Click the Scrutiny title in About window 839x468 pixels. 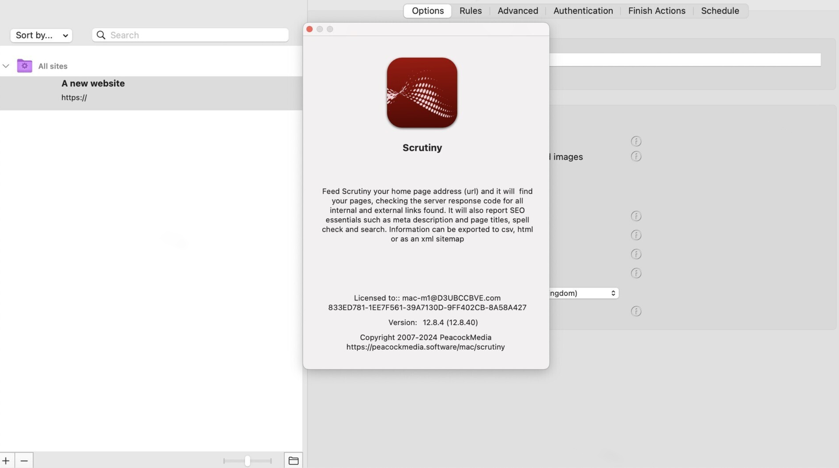pos(422,148)
